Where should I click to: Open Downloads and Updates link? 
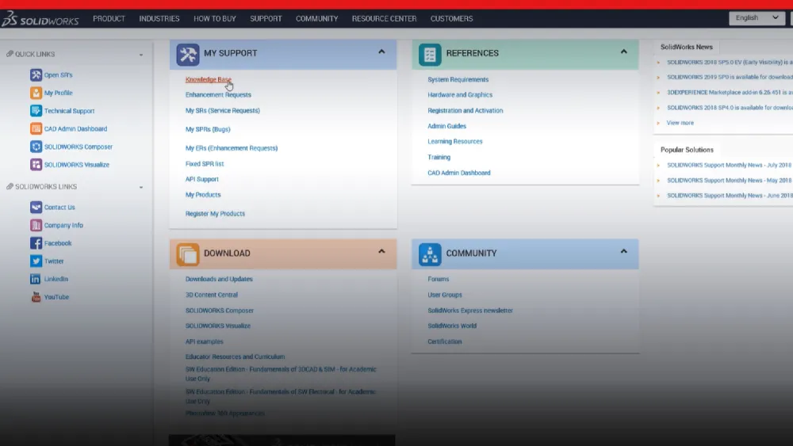click(219, 279)
